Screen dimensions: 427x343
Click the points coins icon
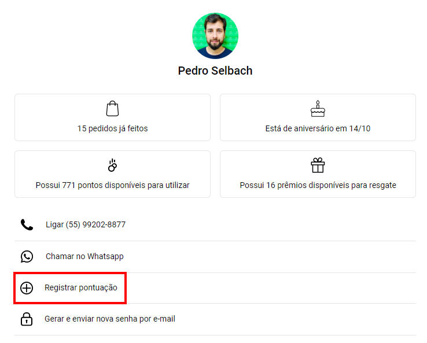112,165
